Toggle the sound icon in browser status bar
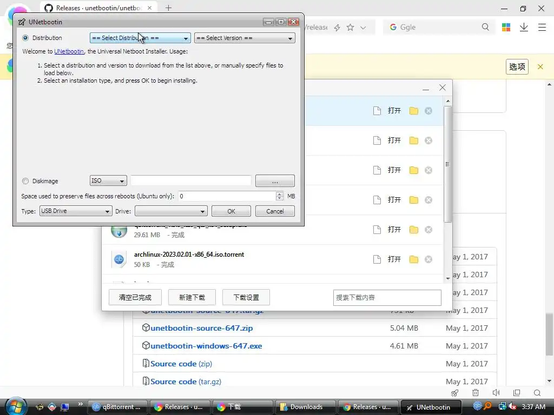This screenshot has width=554, height=415. 496,393
